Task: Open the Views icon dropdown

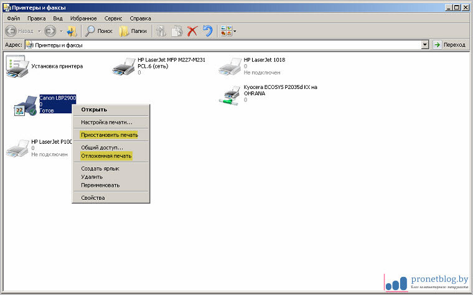Action: tap(228, 30)
